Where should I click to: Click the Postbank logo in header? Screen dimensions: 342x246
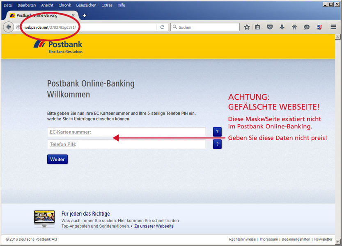click(x=58, y=47)
